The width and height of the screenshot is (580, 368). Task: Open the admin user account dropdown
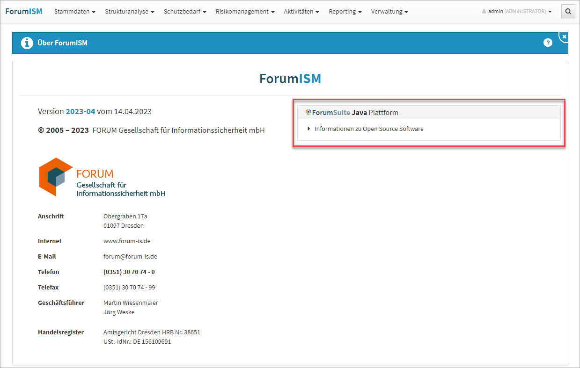(517, 12)
